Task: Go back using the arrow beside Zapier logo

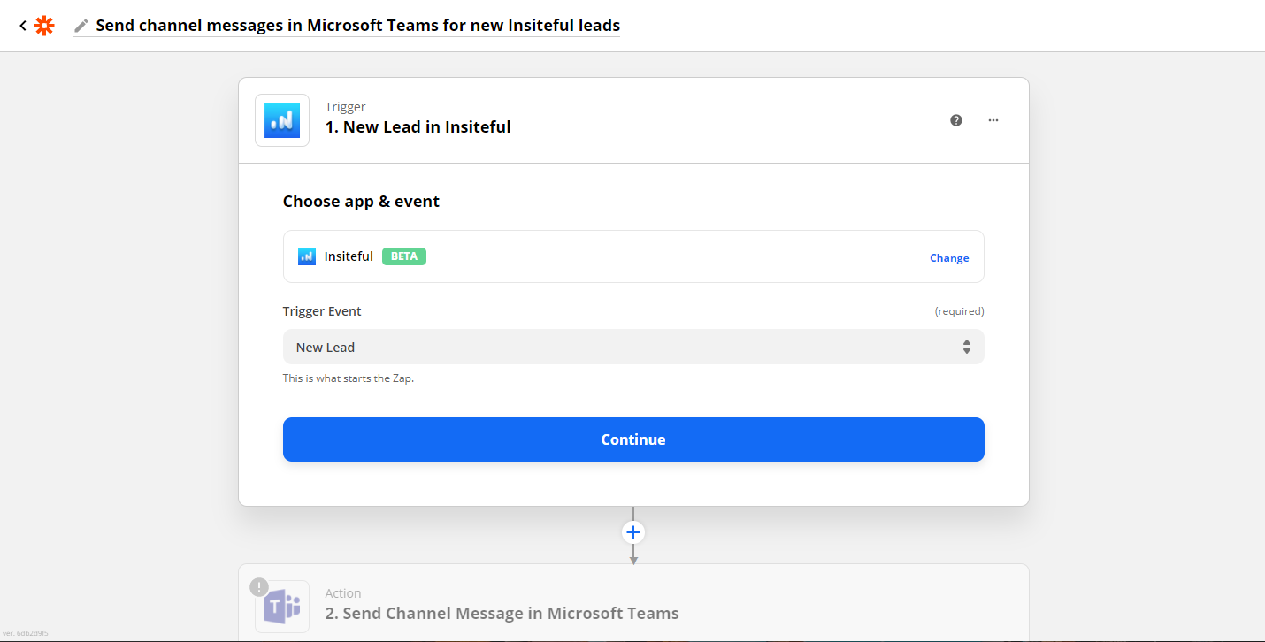Action: coord(22,26)
